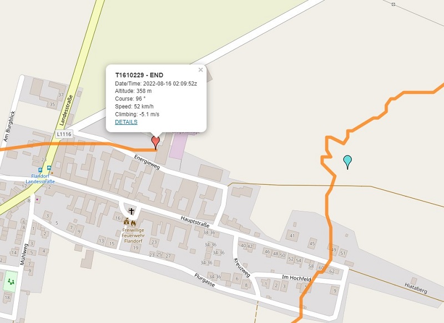Click the Kreuzweg street label

(242, 268)
